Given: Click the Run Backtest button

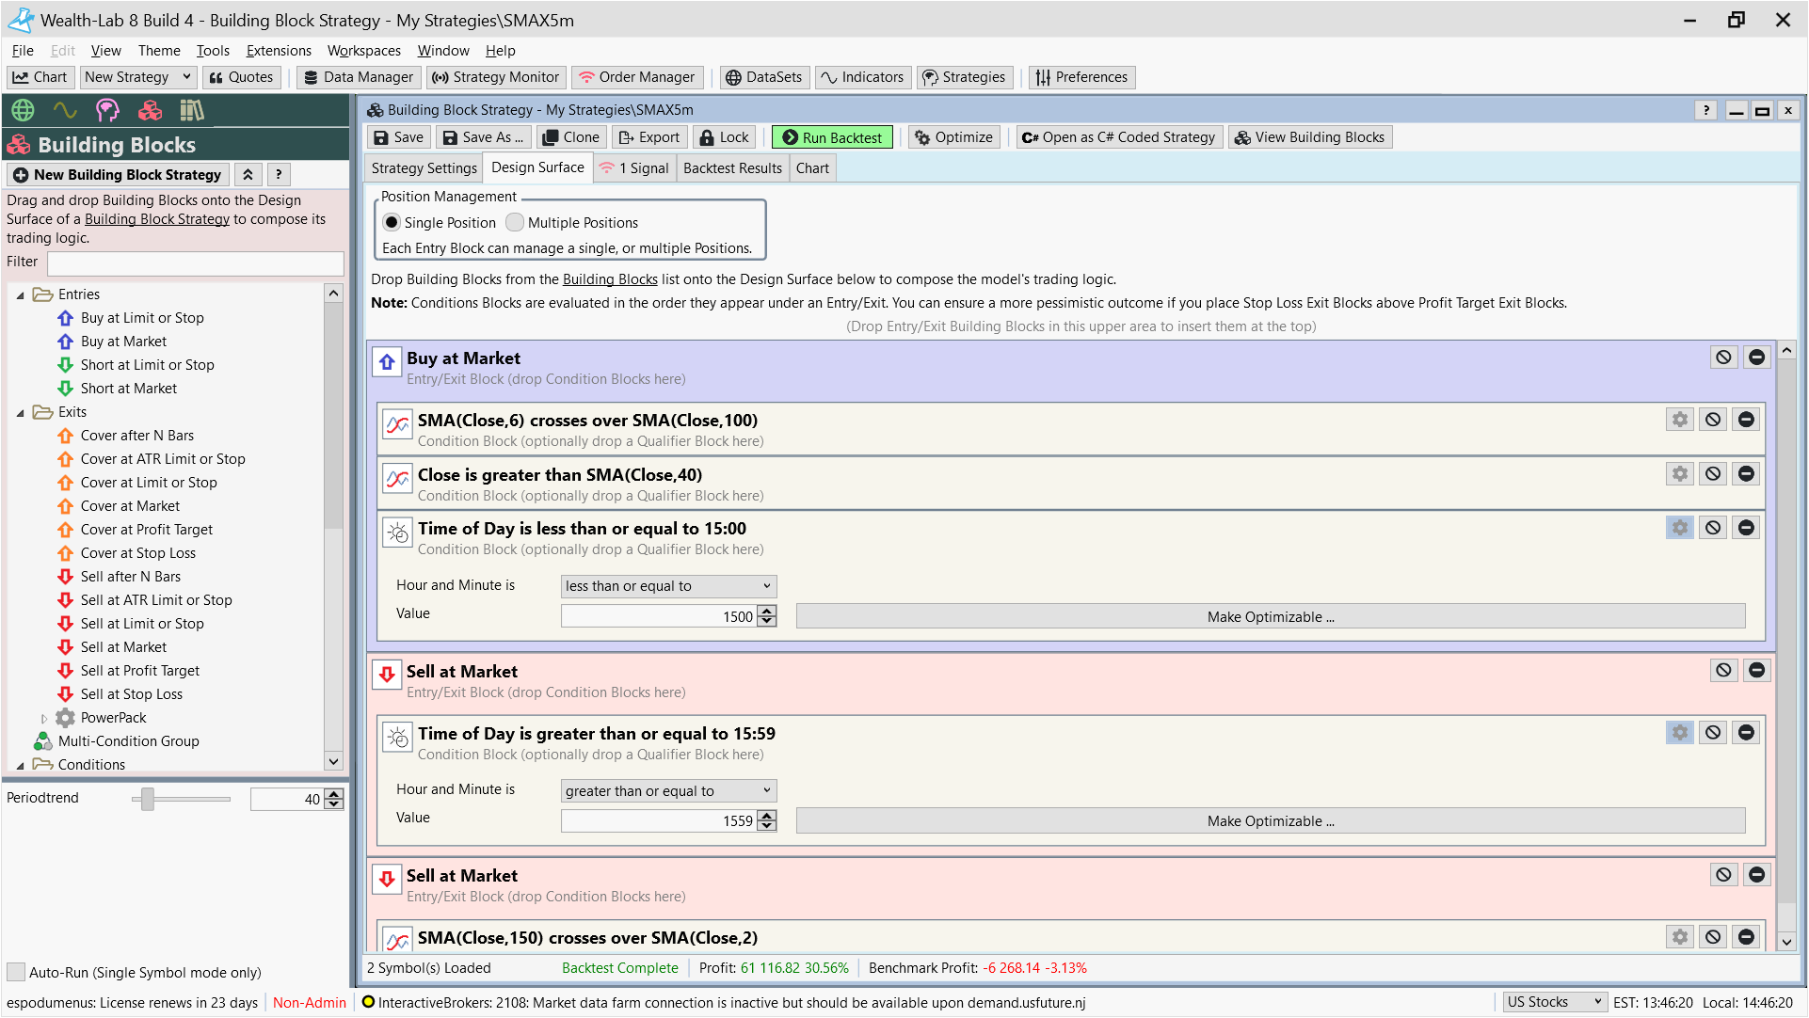Looking at the screenshot, I should coord(832,137).
